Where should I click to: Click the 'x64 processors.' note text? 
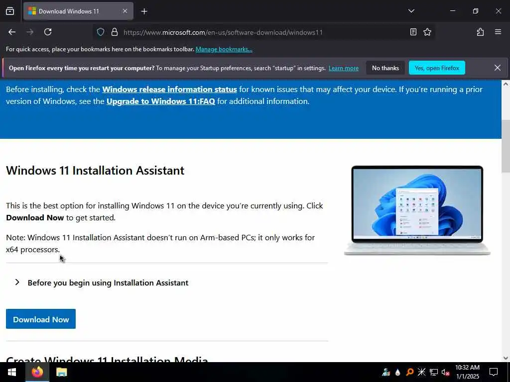tap(33, 250)
